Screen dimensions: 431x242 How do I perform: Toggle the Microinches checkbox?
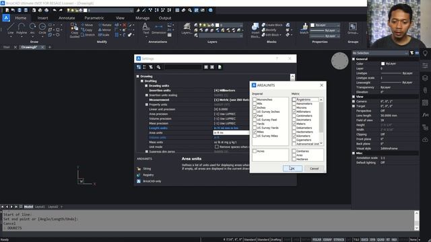click(x=255, y=99)
